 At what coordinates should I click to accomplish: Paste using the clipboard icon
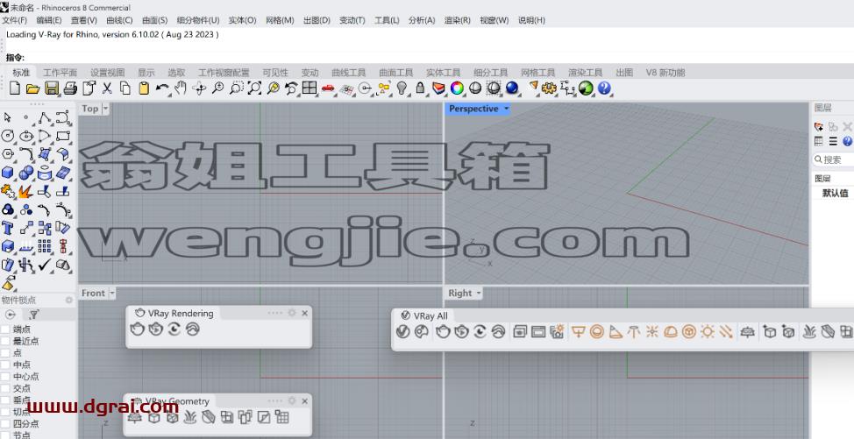point(144,89)
